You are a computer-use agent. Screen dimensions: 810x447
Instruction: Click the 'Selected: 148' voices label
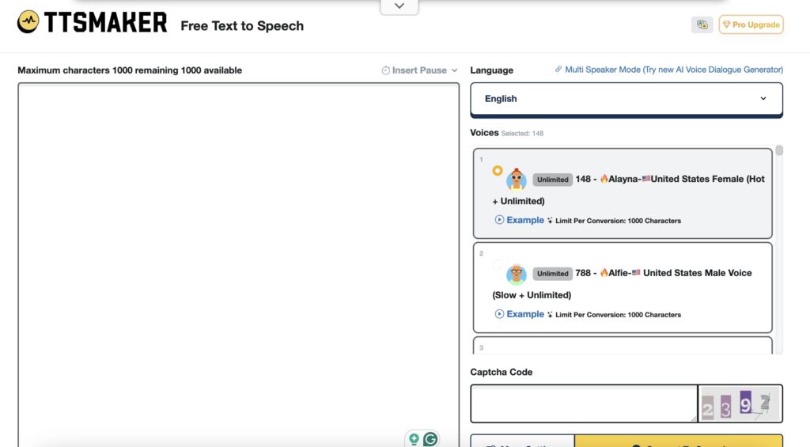point(522,134)
